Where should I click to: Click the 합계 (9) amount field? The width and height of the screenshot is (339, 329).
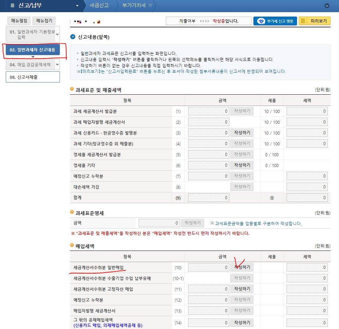point(208,197)
